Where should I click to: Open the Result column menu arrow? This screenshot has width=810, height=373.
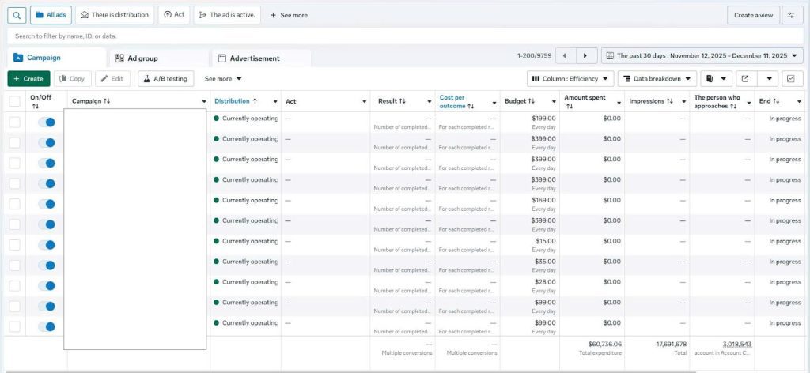430,102
